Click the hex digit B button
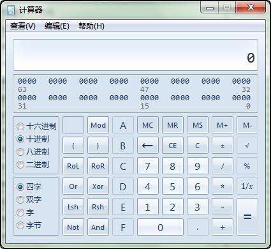 [x=123, y=146]
